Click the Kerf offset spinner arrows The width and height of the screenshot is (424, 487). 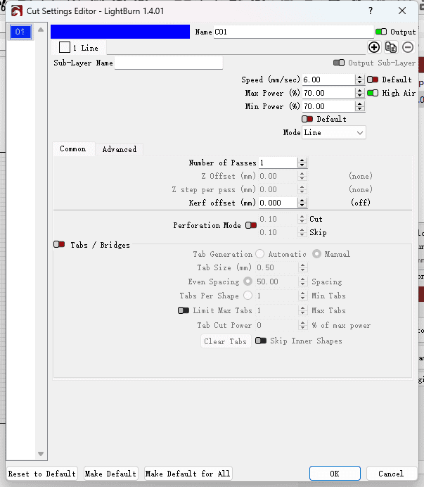point(302,203)
